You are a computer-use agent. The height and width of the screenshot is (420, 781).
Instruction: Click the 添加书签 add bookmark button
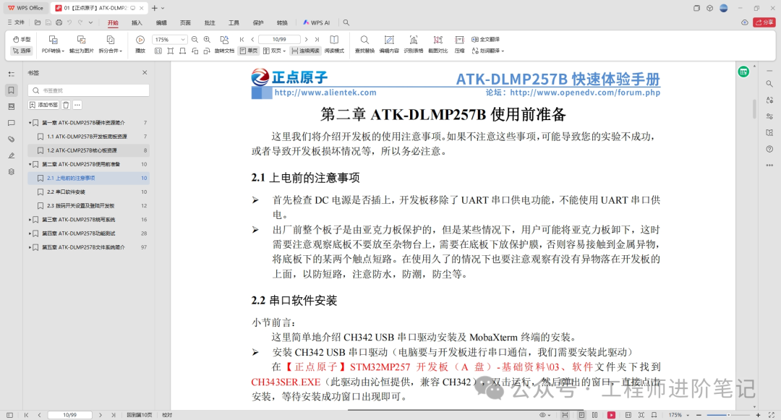(43, 105)
